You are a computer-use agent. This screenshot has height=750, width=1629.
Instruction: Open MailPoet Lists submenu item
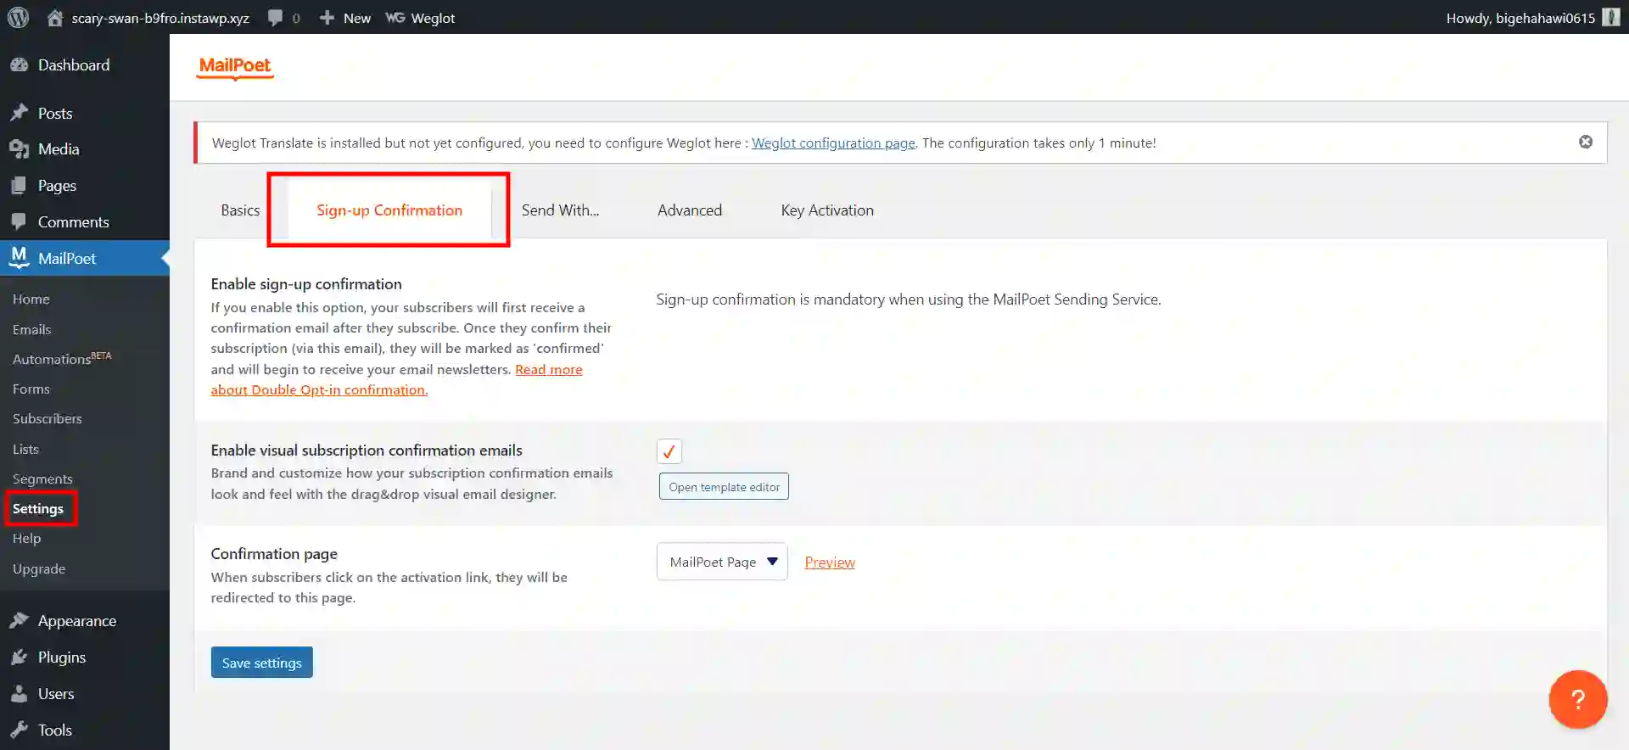(25, 449)
